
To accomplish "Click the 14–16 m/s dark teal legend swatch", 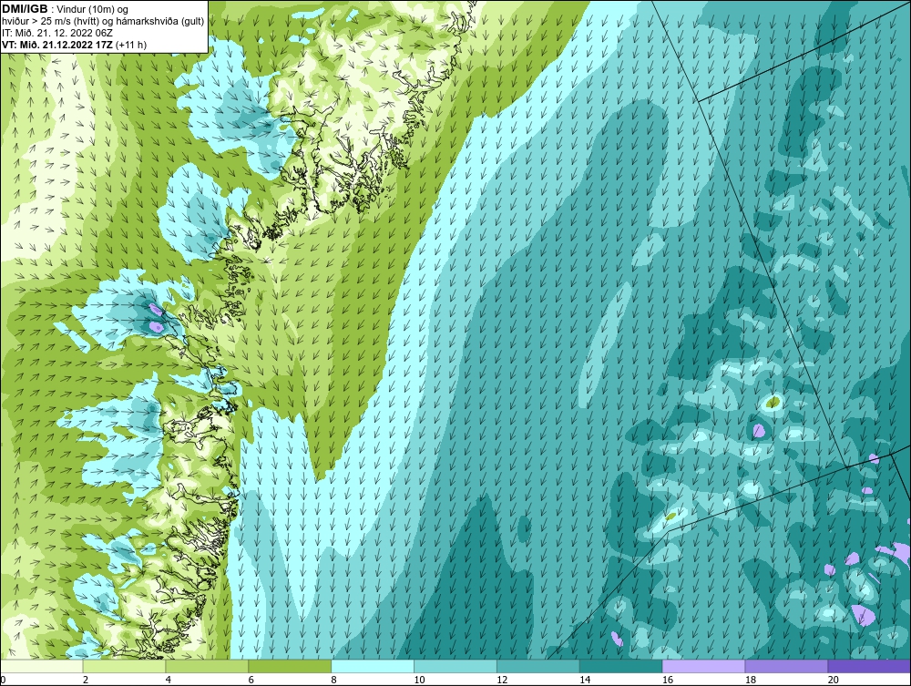I will [621, 666].
